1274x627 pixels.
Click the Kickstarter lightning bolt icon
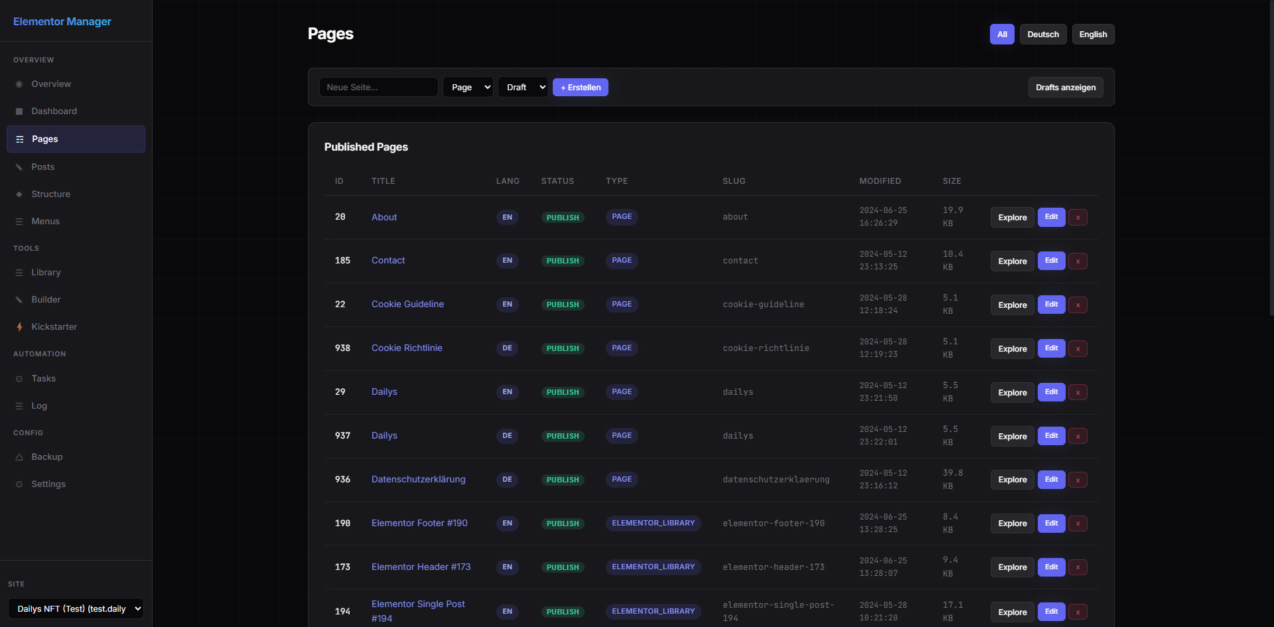19,327
